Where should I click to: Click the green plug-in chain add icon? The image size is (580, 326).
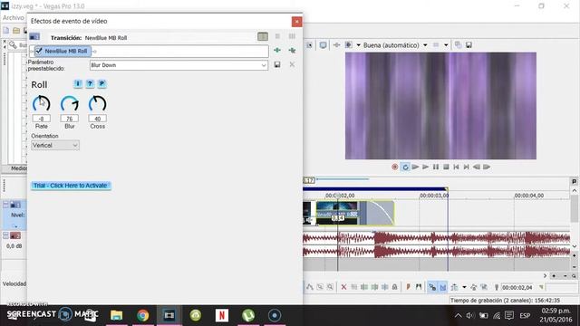[x=277, y=50]
